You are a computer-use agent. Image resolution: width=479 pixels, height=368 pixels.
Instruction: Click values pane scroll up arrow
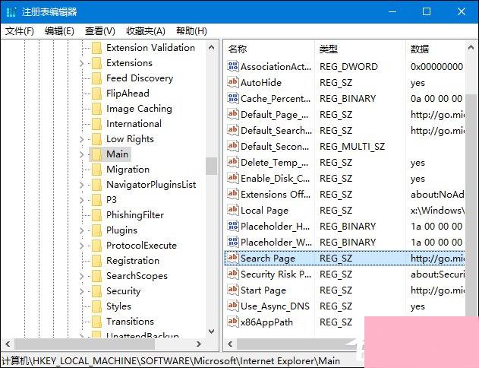point(471,48)
